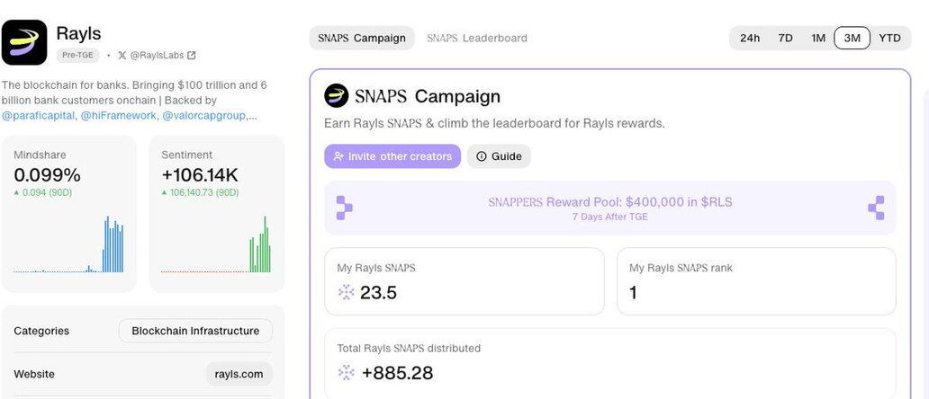929x399 pixels.
Task: Open the external link icon beside @RaylsLabs
Action: [x=192, y=56]
